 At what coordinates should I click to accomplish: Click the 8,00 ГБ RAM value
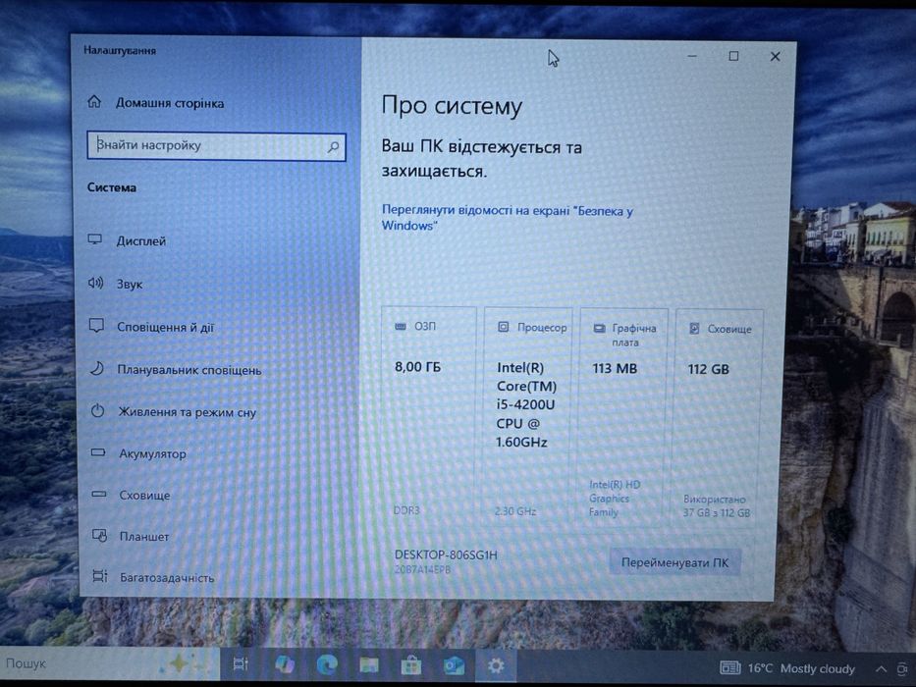(x=417, y=367)
